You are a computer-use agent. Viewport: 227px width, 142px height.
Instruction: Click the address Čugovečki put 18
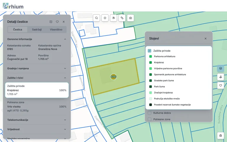17,59
